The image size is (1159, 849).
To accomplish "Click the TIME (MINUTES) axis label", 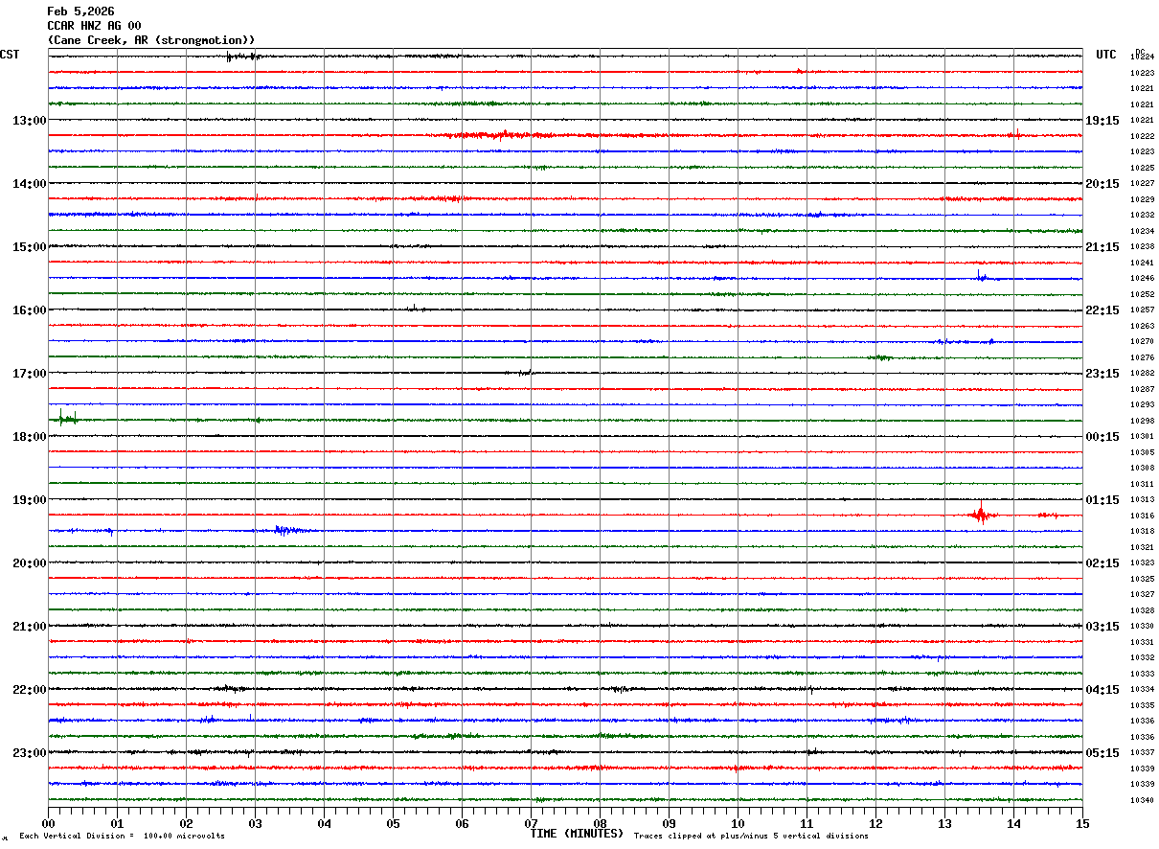I will [577, 834].
